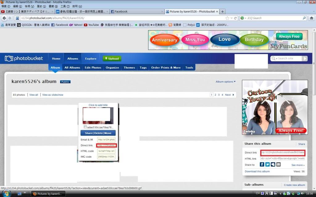
Task: Click the Cartoon Yourself Zwinky ad
Action: (x=275, y=107)
